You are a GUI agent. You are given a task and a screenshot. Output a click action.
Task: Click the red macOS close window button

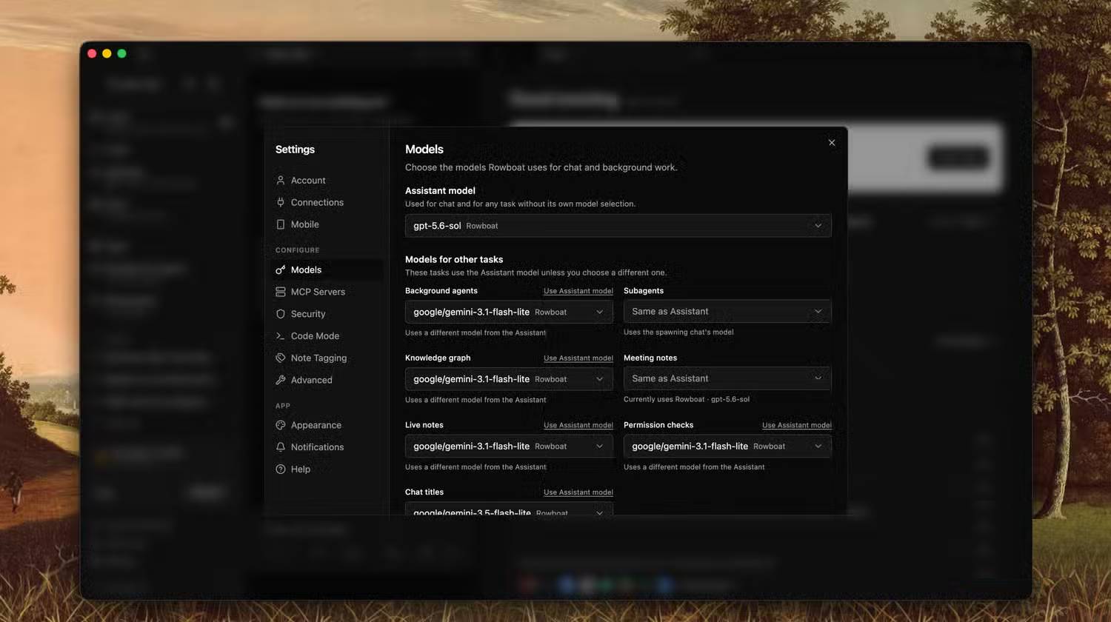tap(92, 53)
